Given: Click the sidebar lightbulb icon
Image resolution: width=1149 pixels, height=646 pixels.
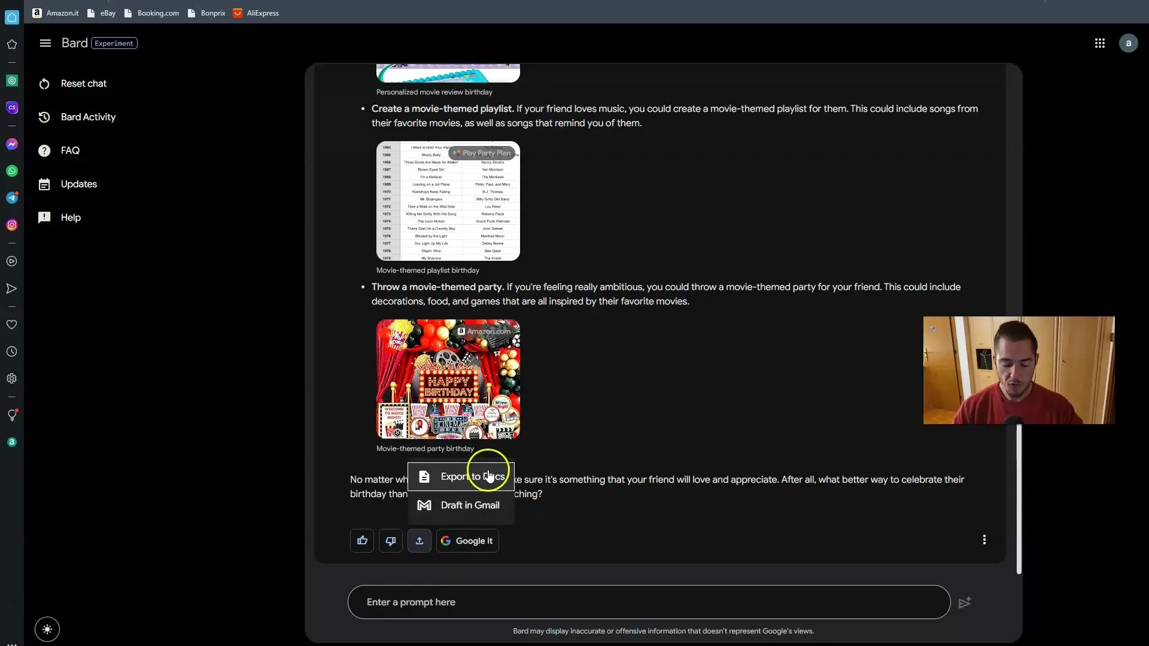Looking at the screenshot, I should [12, 415].
